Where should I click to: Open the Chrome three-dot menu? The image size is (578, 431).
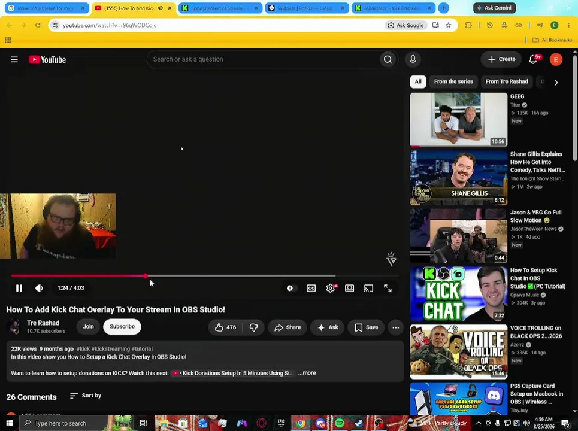point(569,25)
